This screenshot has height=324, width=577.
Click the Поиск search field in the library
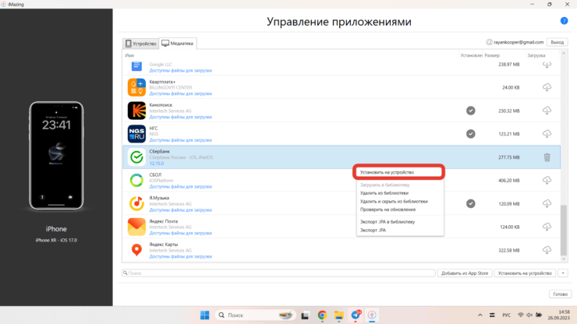coord(278,273)
